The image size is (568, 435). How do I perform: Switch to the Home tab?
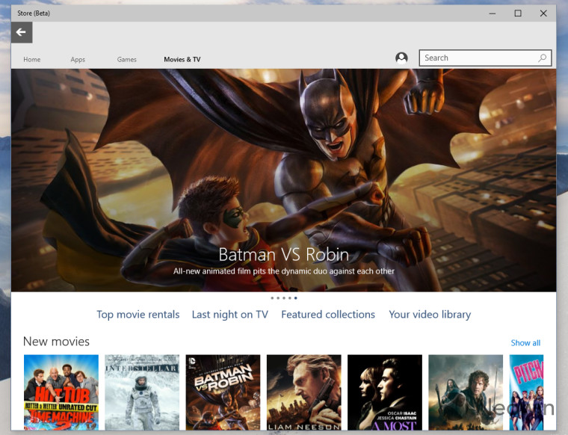[32, 60]
